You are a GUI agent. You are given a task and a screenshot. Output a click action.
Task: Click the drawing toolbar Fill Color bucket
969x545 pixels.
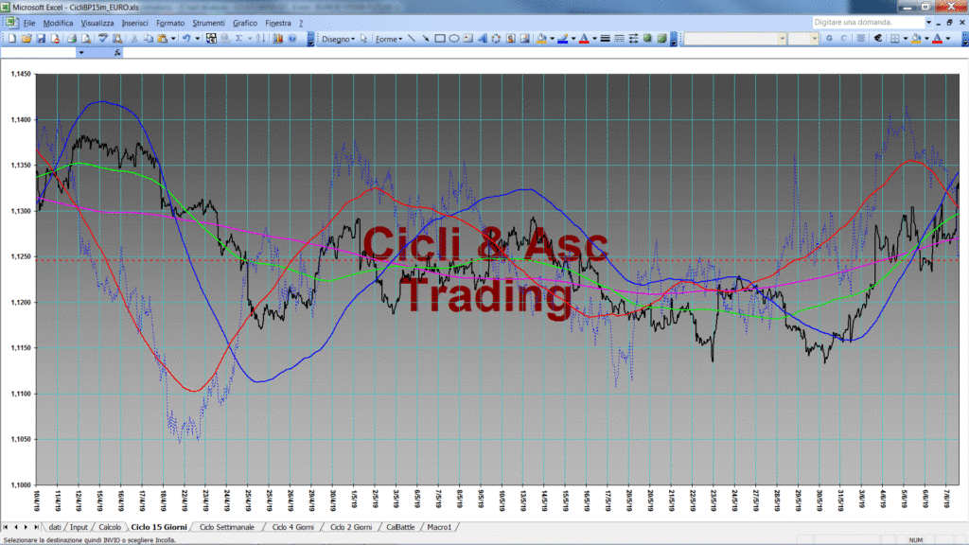click(541, 39)
